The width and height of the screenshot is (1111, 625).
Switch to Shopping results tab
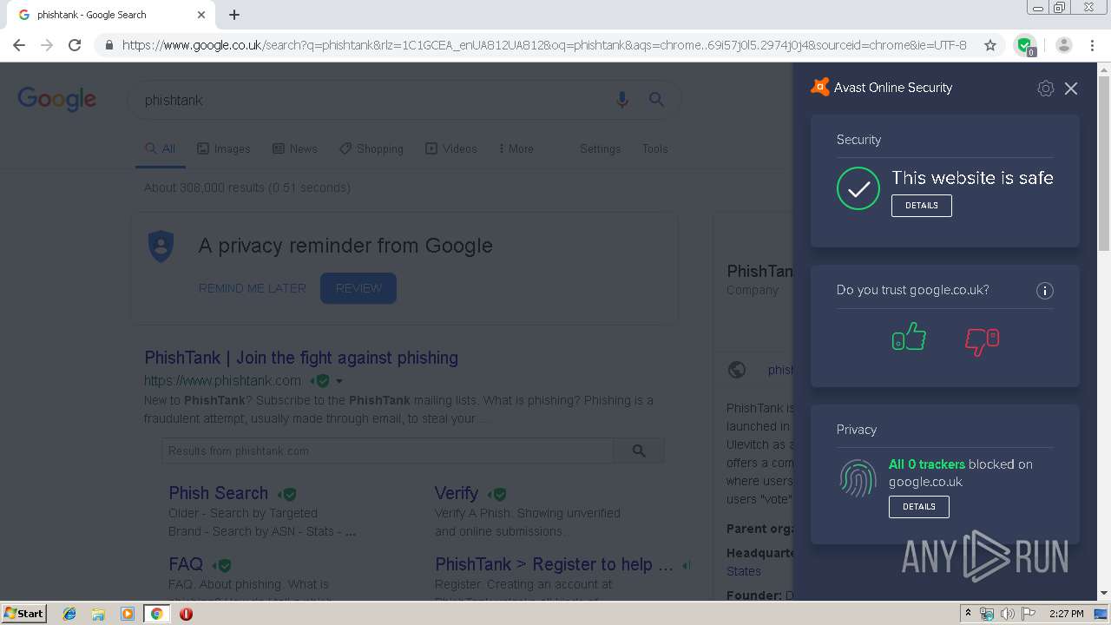point(371,148)
